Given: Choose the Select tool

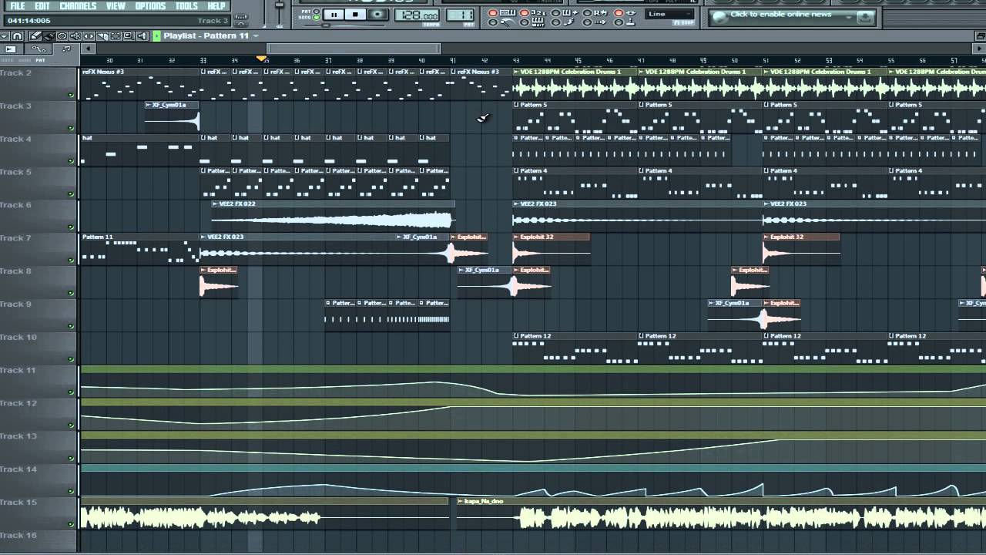Looking at the screenshot, I should click(115, 36).
